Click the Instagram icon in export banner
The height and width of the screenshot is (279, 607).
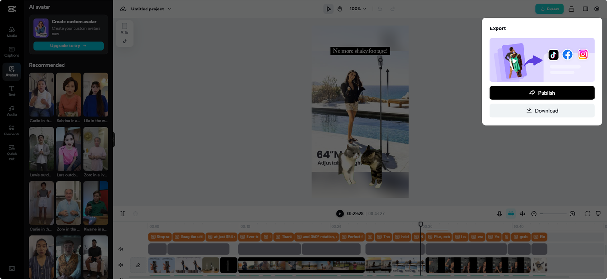(x=583, y=54)
